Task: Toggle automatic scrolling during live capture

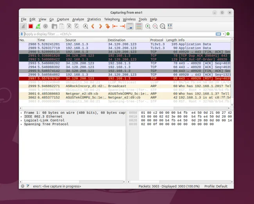Action: [130, 26]
